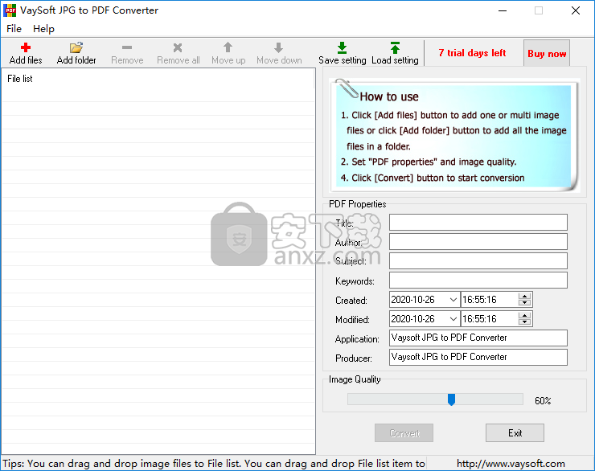This screenshot has width=595, height=471.
Task: Click the Load setting green arrow icon
Action: tap(395, 47)
